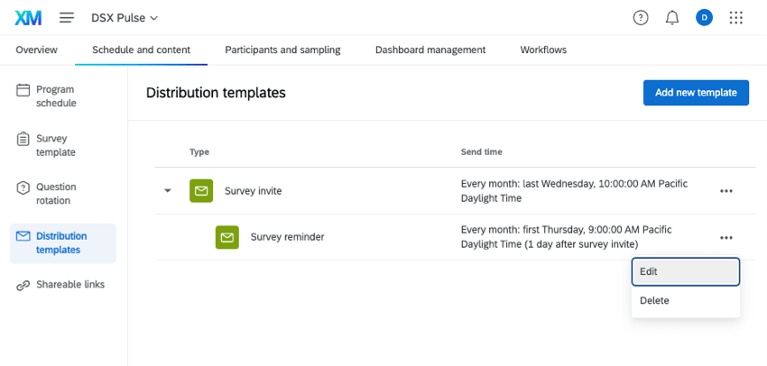Go to Program schedule in sidebar
Image resolution: width=767 pixels, height=366 pixels.
pos(55,96)
